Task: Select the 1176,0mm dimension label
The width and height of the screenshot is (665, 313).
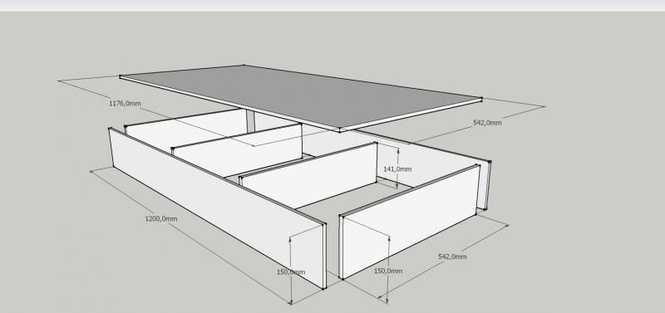Action: tap(126, 103)
